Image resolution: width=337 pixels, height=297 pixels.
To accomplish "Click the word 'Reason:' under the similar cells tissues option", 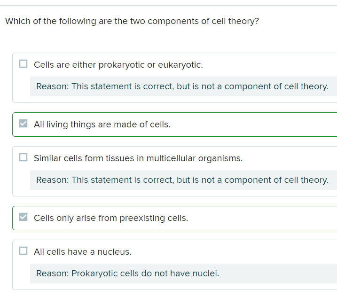I will point(52,180).
